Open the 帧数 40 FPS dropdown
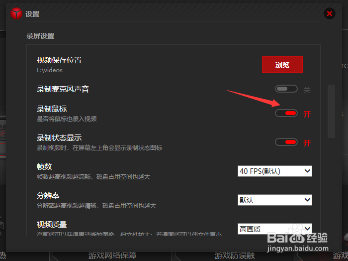Screen dimensions: 348x261 click(x=275, y=171)
